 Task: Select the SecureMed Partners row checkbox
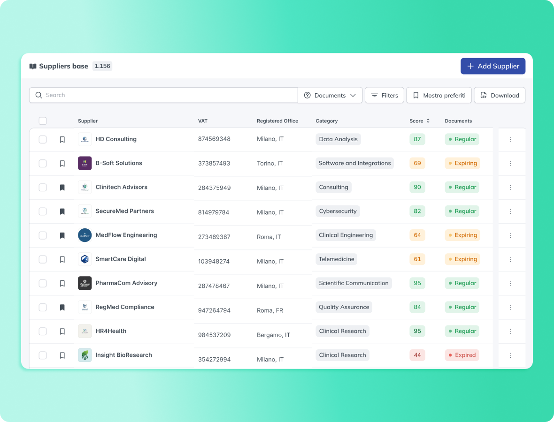pyautogui.click(x=43, y=211)
